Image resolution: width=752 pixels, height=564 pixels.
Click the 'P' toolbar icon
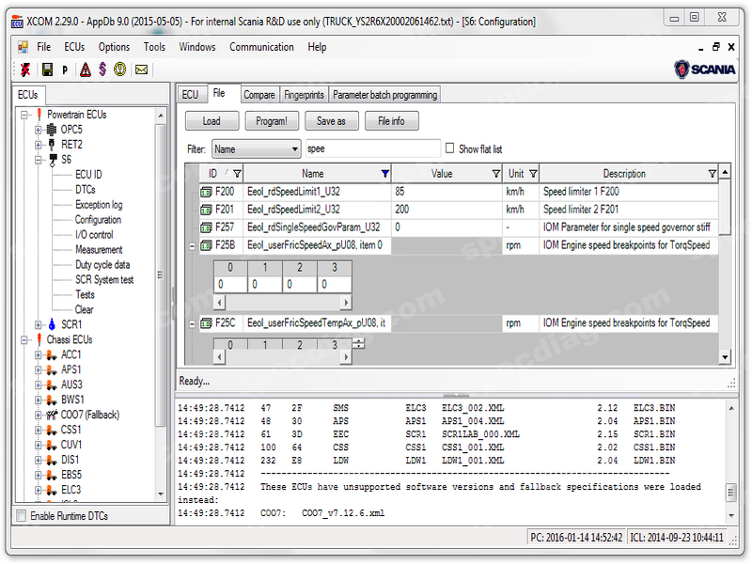tap(65, 70)
